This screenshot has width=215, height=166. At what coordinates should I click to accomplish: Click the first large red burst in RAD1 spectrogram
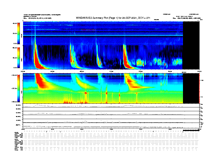click(x=37, y=60)
